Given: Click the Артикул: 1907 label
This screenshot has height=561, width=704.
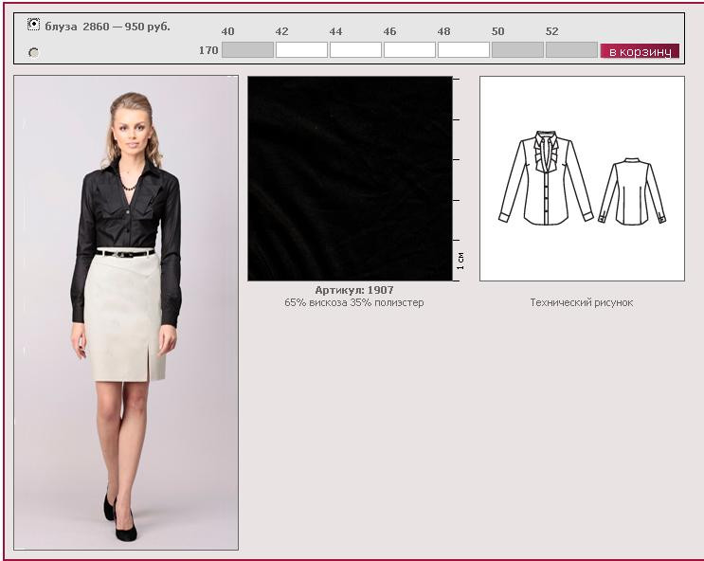Looking at the screenshot, I should pos(353,290).
